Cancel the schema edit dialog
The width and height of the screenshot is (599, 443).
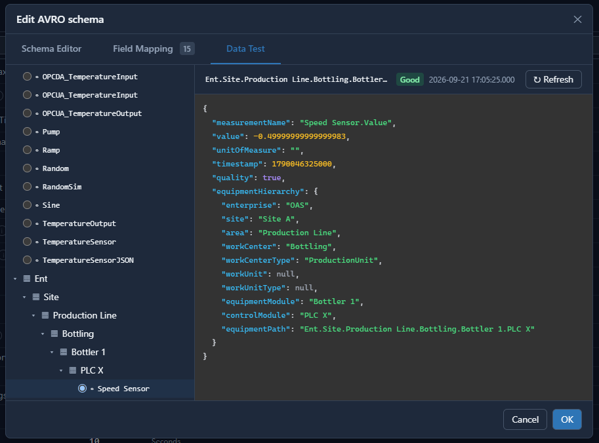(x=525, y=419)
